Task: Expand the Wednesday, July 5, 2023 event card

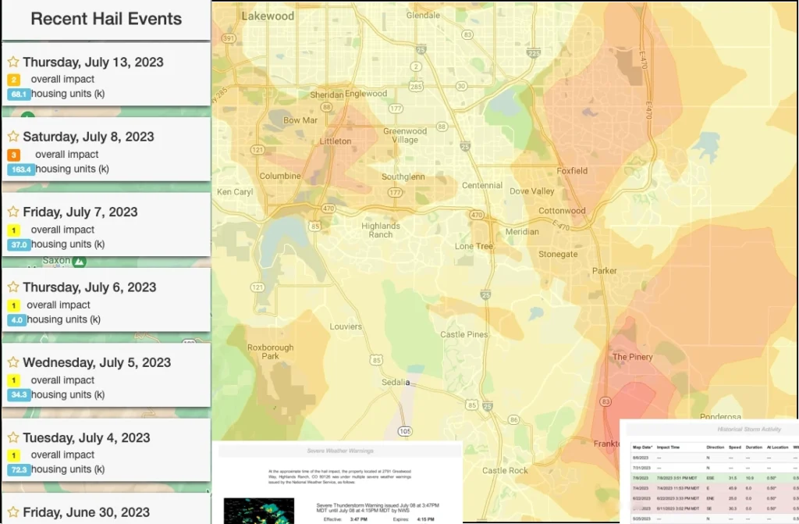Action: click(97, 363)
